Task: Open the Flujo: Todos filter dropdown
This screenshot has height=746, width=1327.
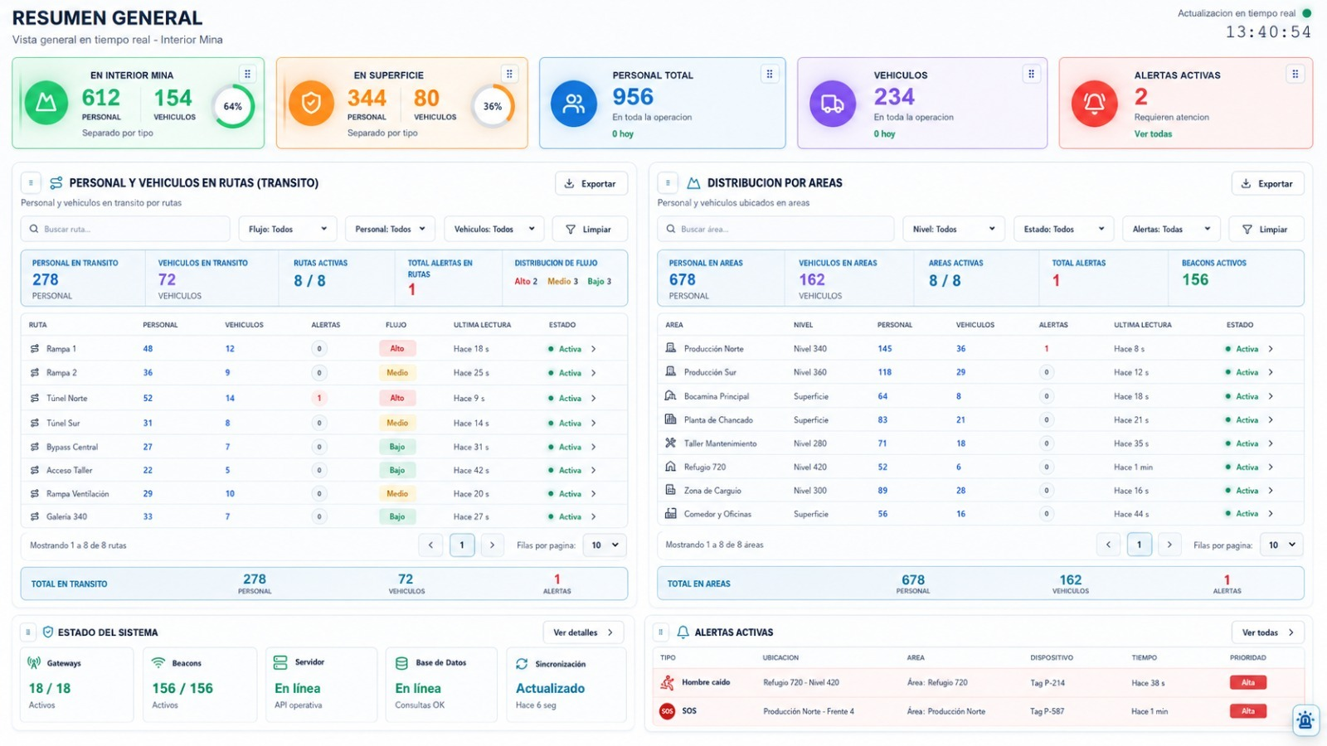Action: (x=288, y=230)
